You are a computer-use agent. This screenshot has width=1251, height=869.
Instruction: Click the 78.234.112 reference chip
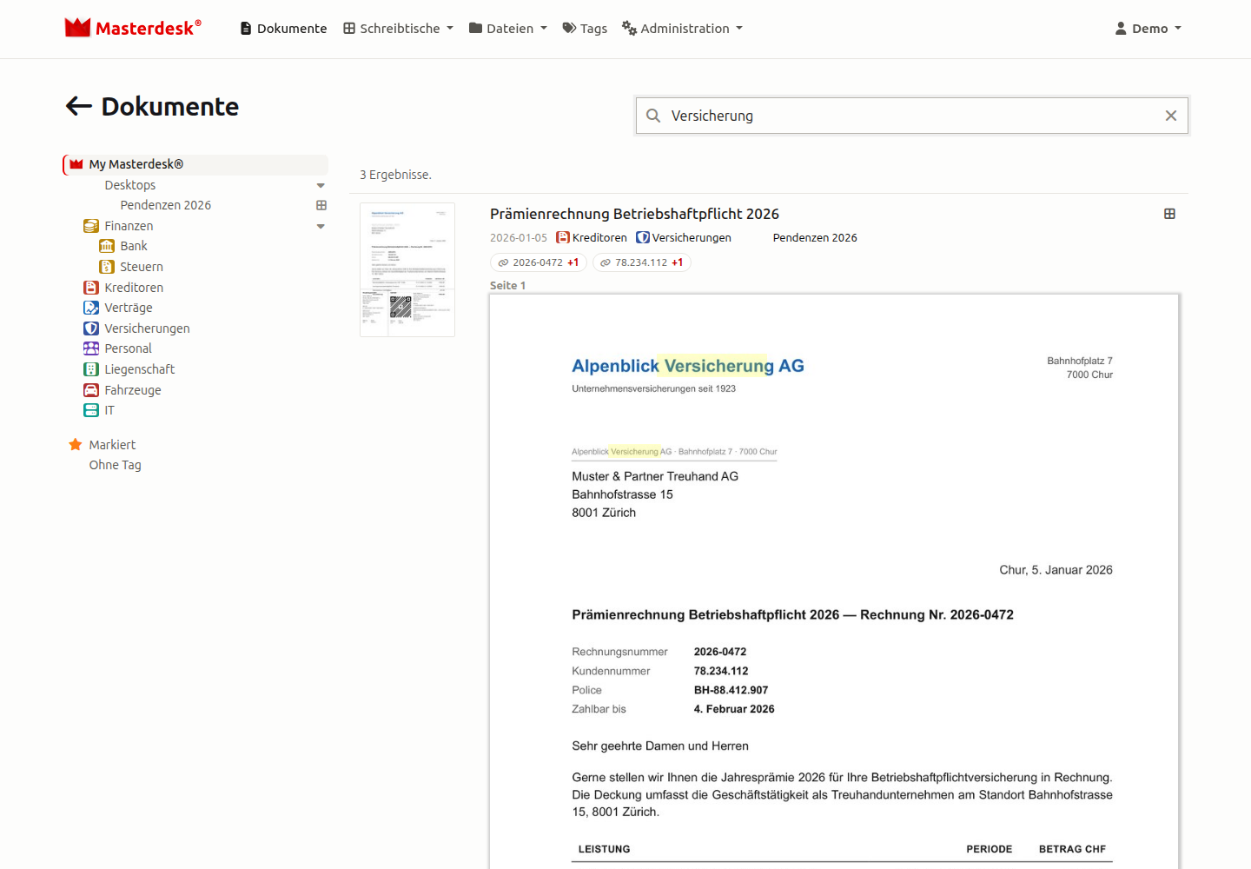click(x=641, y=262)
